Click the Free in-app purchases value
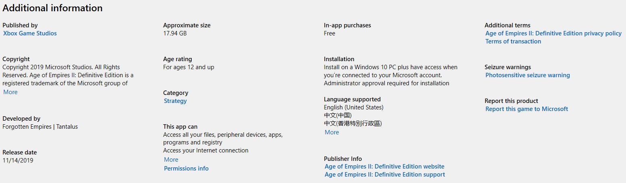 tap(330, 33)
